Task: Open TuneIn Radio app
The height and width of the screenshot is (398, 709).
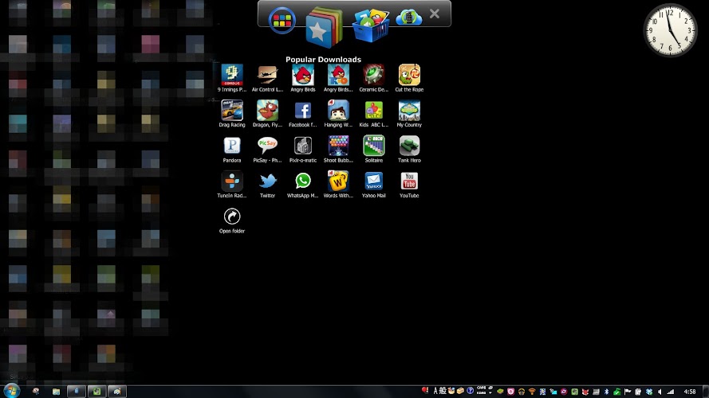Action: pyautogui.click(x=232, y=184)
